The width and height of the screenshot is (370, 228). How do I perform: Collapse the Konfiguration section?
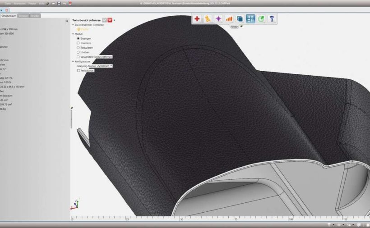coord(73,61)
